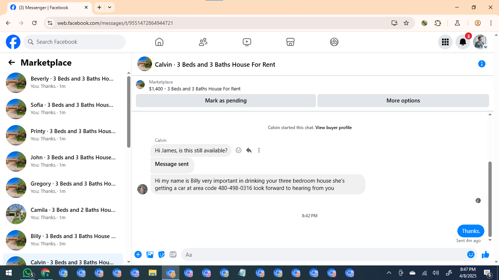499x280 pixels.
Task: Open View buyer profile link
Action: (x=334, y=128)
